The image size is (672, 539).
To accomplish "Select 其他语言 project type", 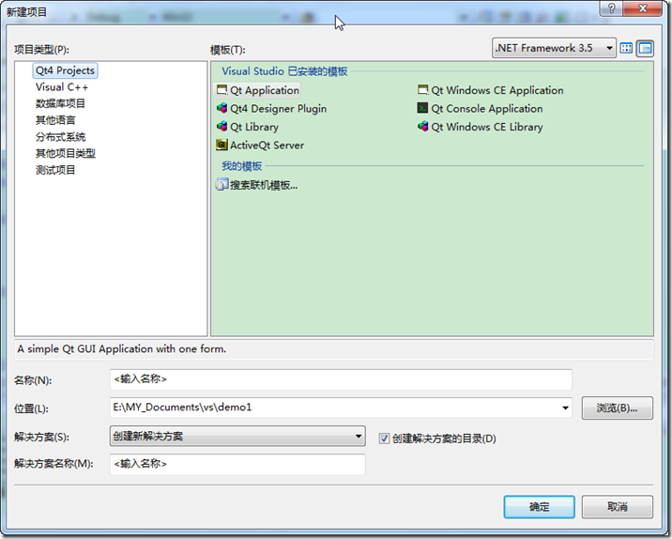I will (55, 120).
